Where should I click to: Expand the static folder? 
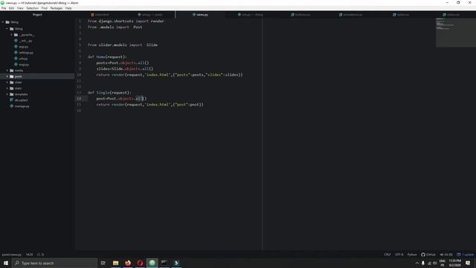[x=7, y=89]
